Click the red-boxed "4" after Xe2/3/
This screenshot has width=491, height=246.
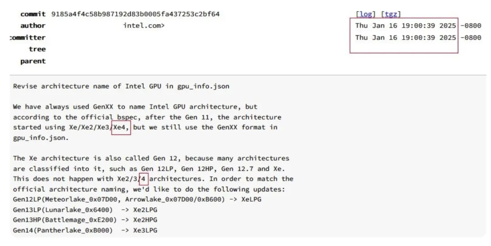[x=144, y=179]
